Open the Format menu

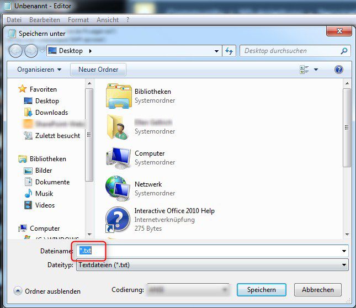[78, 19]
